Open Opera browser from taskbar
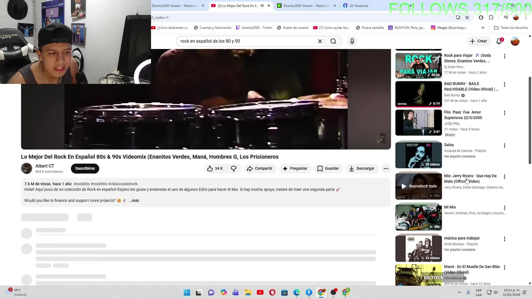Image resolution: width=532 pixels, height=299 pixels. point(272,292)
